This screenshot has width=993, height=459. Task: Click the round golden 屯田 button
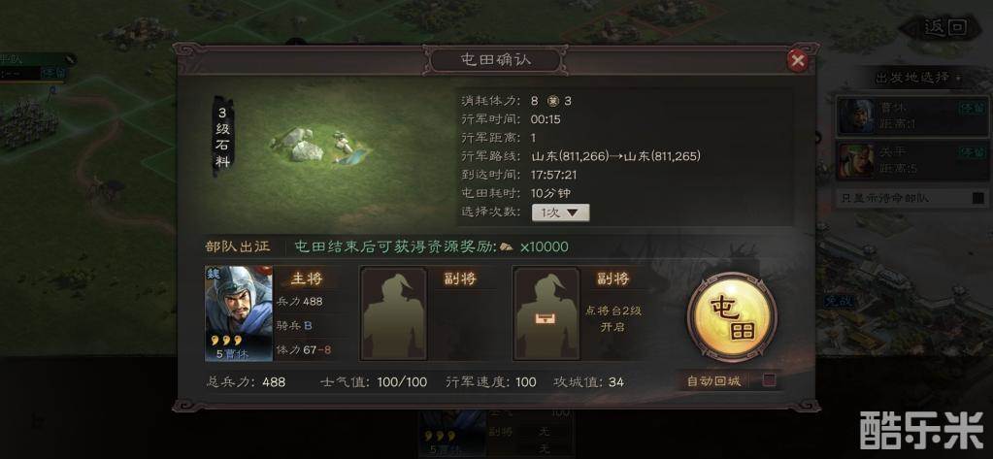coord(732,320)
